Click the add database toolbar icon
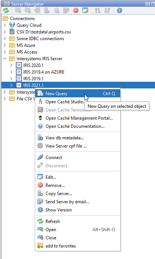The height and width of the screenshot is (259, 155). [57, 10]
